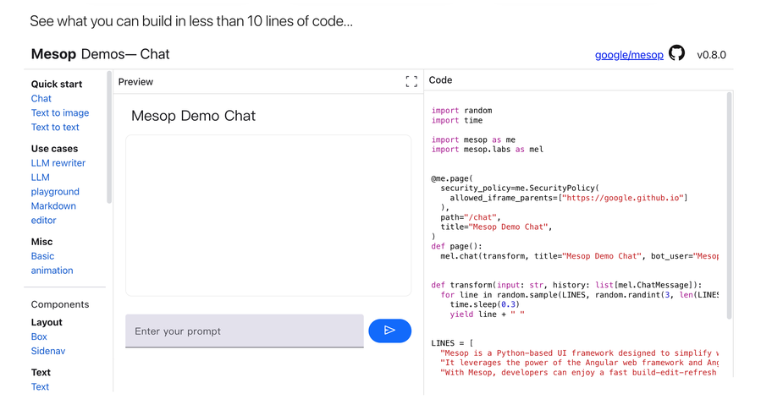Open the GitHub logo icon

click(676, 52)
